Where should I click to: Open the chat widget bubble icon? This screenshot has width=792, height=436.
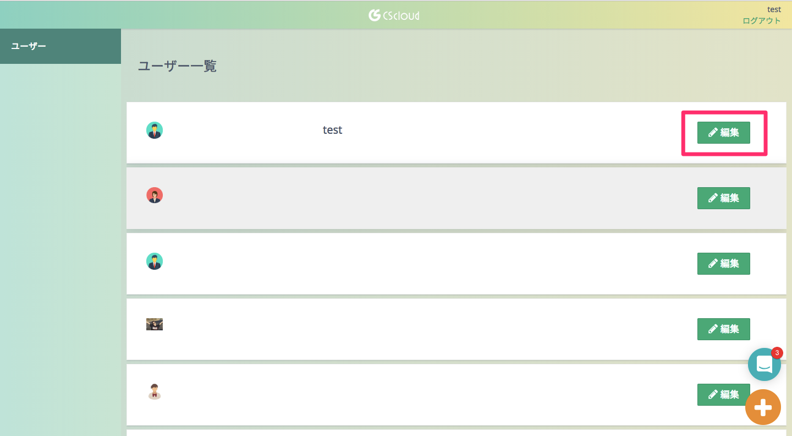764,364
